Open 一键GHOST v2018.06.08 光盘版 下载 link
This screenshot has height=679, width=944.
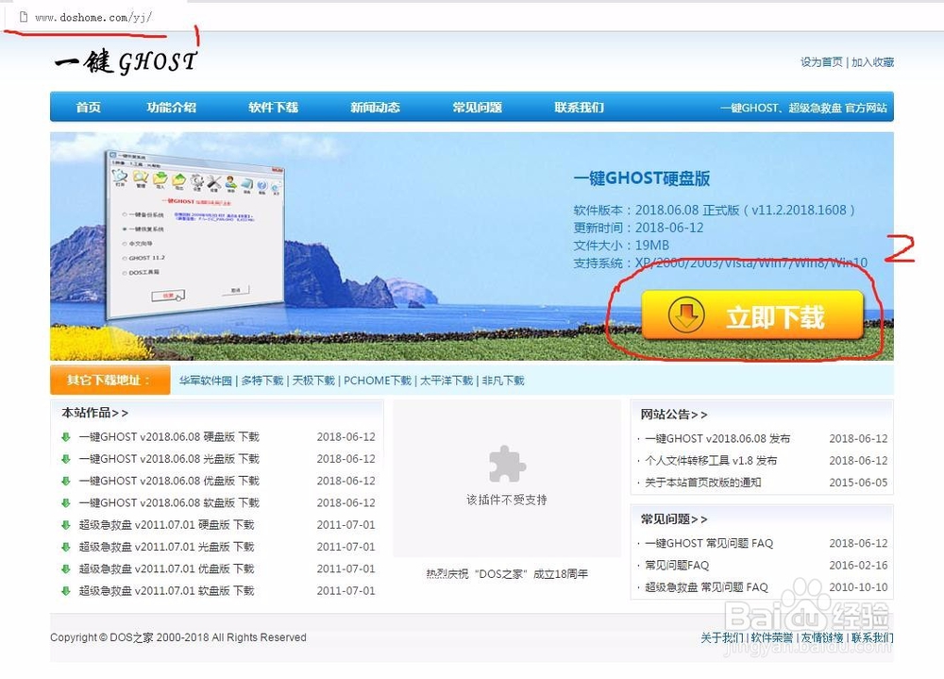click(169, 459)
